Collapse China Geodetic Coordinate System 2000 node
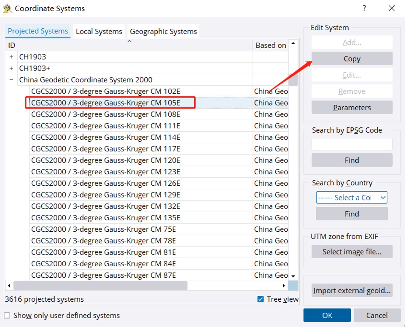 click(x=11, y=80)
